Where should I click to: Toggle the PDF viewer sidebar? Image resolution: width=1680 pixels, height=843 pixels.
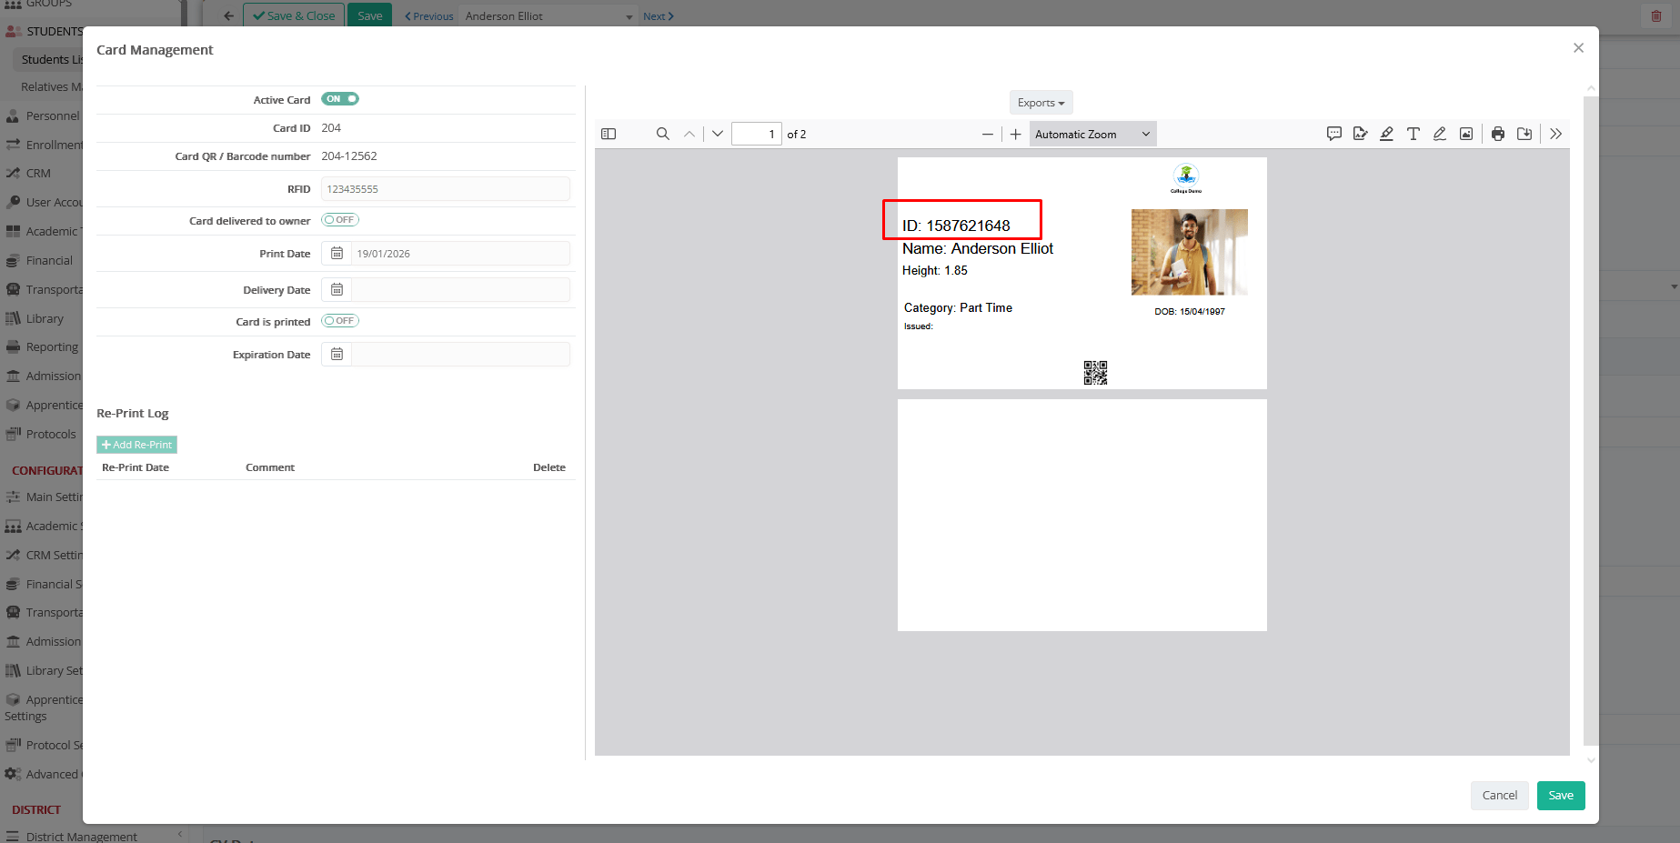609,134
